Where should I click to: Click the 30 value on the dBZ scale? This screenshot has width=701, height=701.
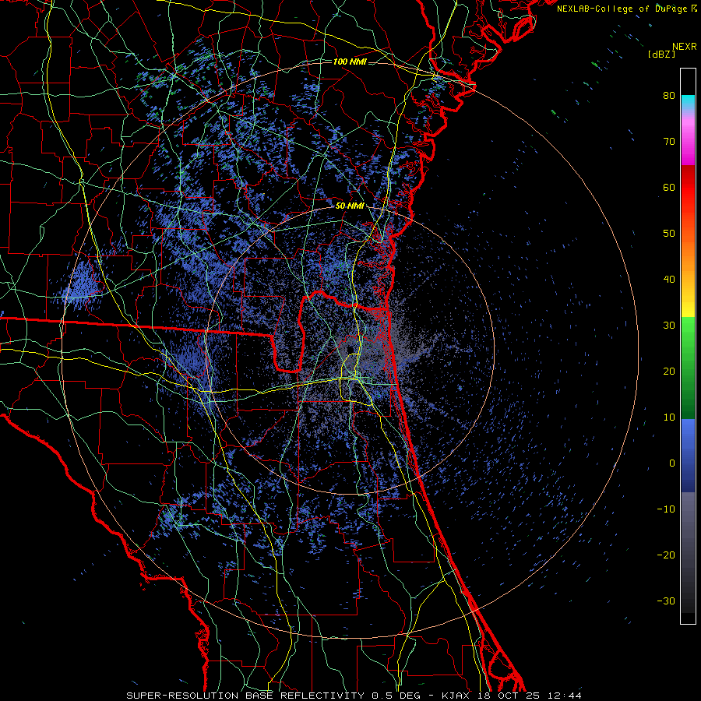click(669, 325)
